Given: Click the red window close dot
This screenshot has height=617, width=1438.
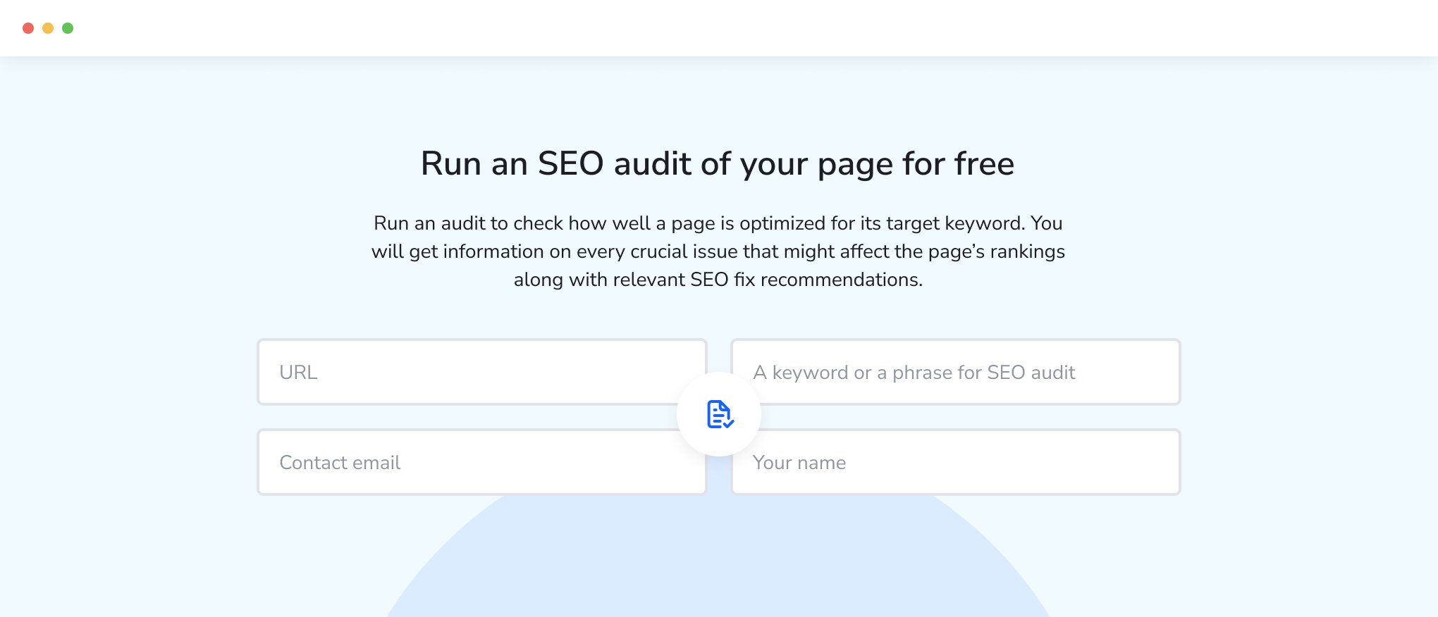Looking at the screenshot, I should coord(28,28).
